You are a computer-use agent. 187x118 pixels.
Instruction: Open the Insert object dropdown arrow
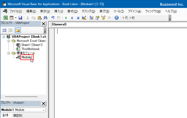click(x=16, y=18)
